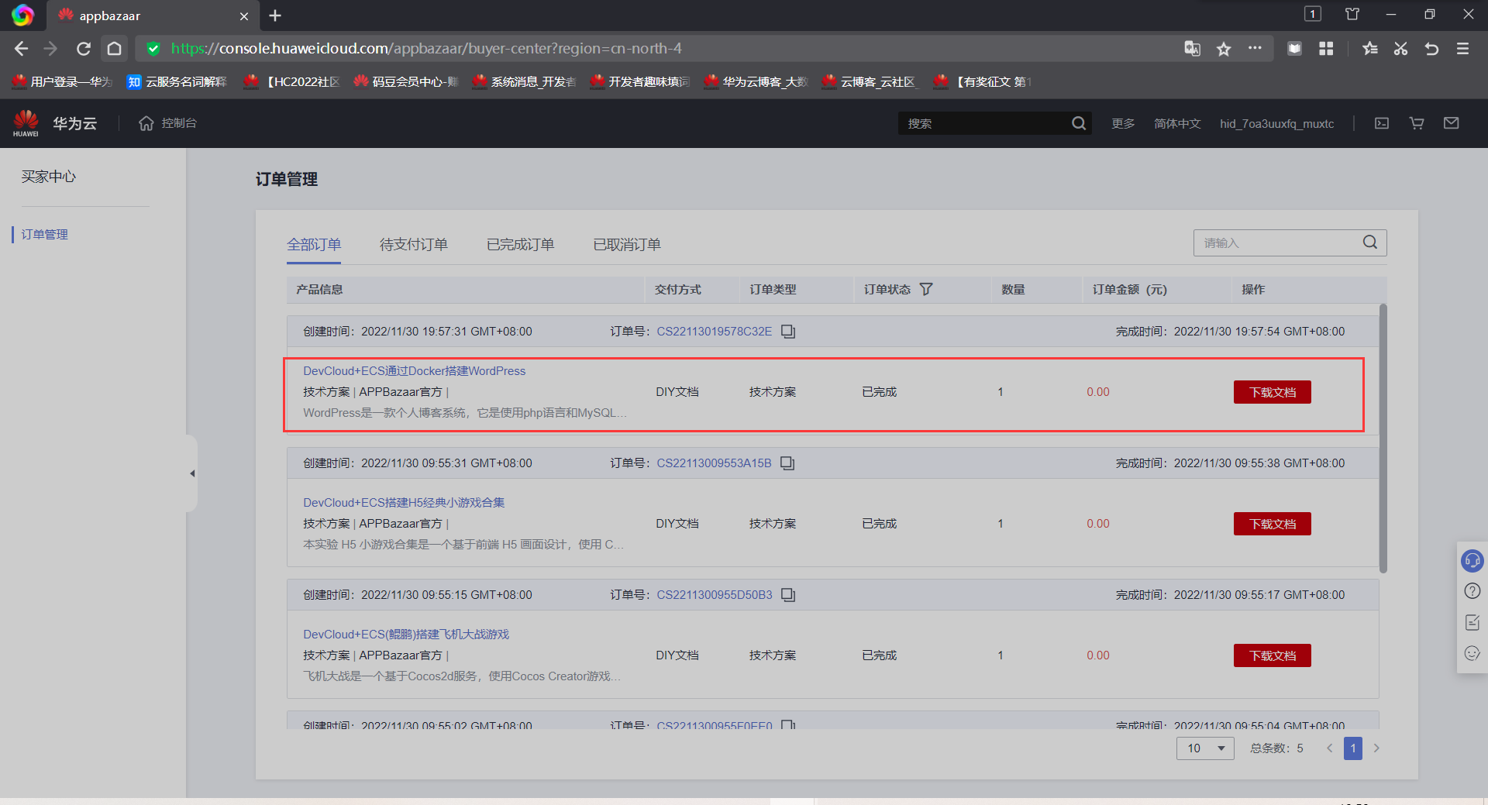
Task: Open the feedback edit note icon
Action: [x=1472, y=622]
